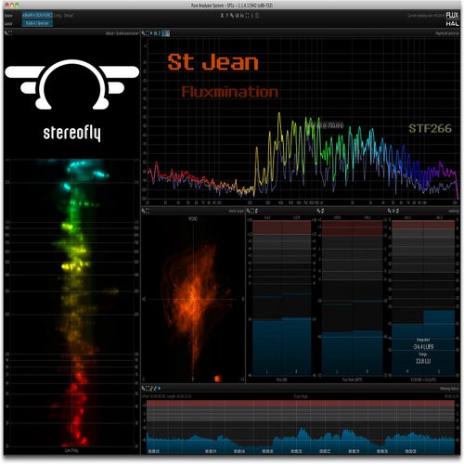Open settings wrench of the RMS meter panel
The width and height of the screenshot is (464, 464).
pos(248,211)
